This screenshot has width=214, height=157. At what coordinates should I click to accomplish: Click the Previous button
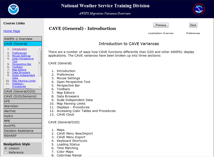[161, 25]
